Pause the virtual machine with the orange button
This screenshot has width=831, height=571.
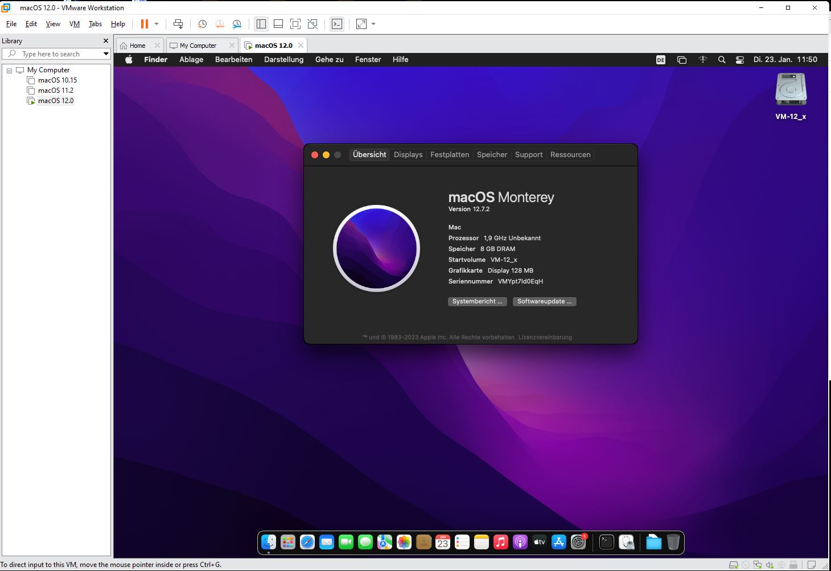(145, 24)
